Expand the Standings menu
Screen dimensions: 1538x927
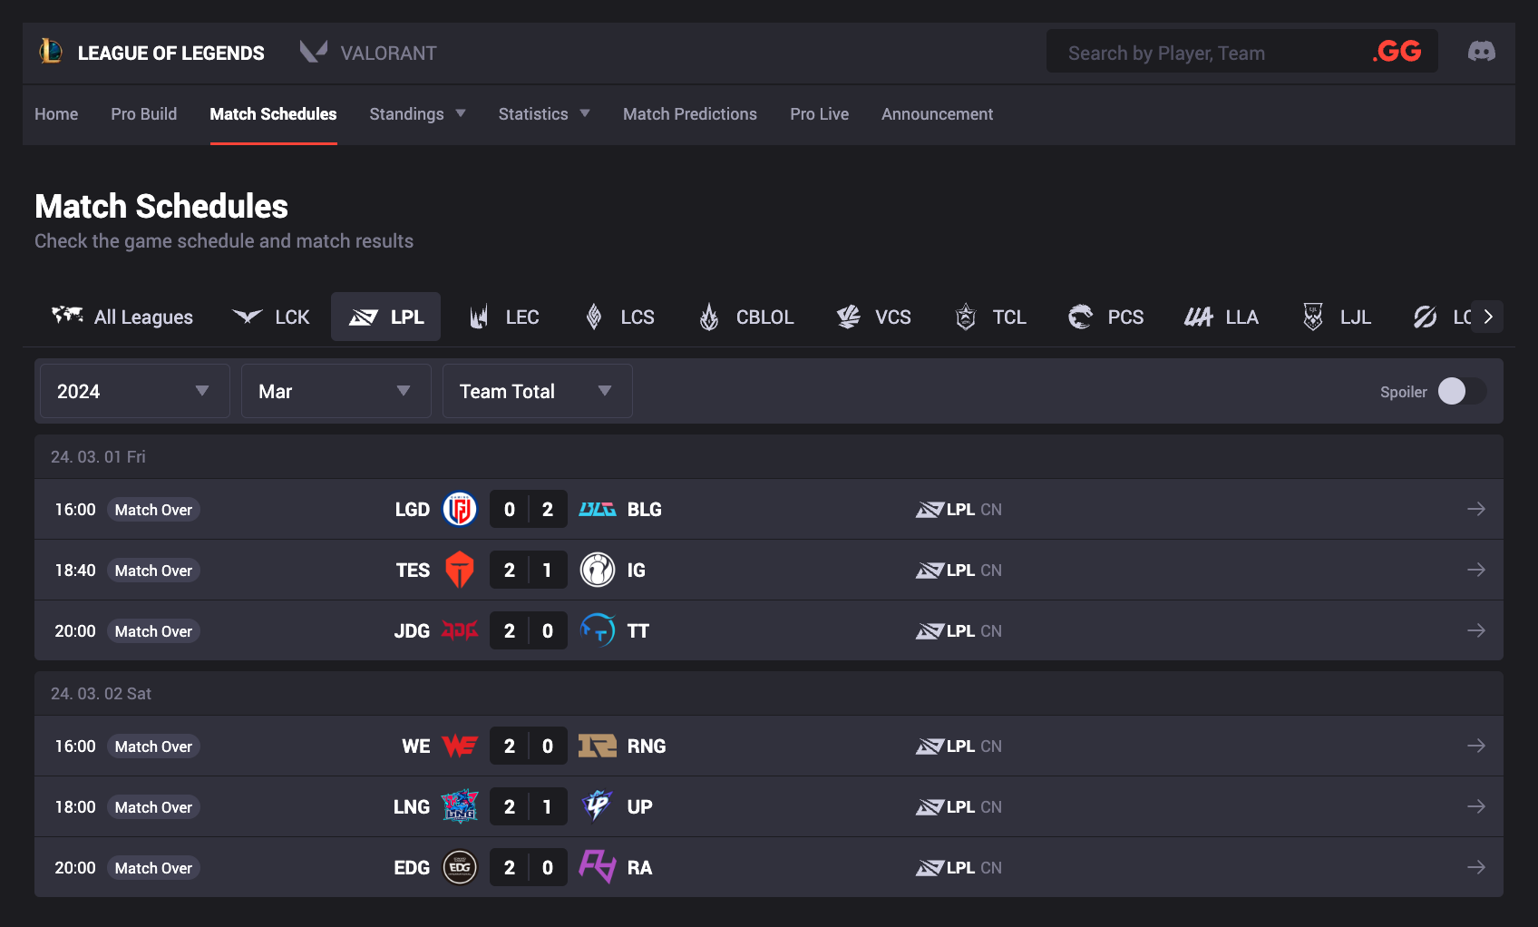click(417, 113)
